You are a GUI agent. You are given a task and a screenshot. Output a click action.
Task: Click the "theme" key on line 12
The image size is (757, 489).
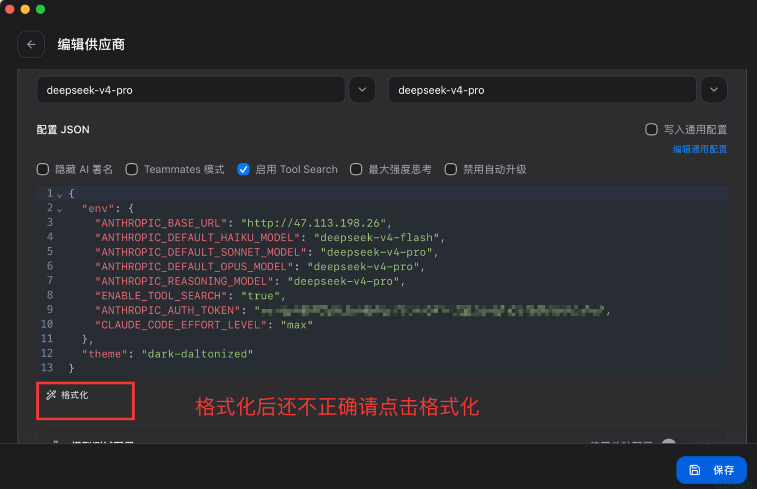pos(104,354)
